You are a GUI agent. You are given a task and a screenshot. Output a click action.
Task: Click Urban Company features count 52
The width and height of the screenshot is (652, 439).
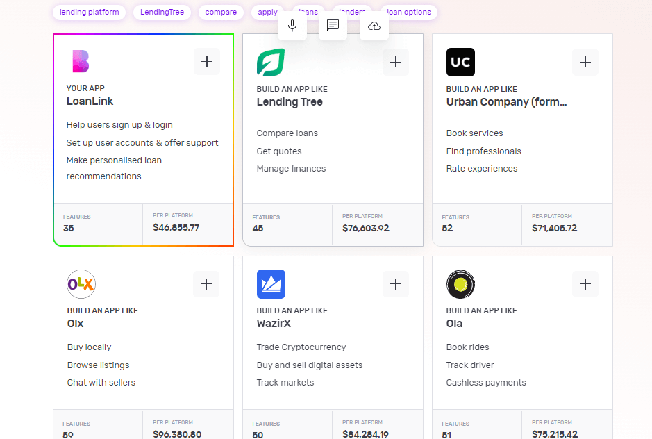click(x=447, y=228)
